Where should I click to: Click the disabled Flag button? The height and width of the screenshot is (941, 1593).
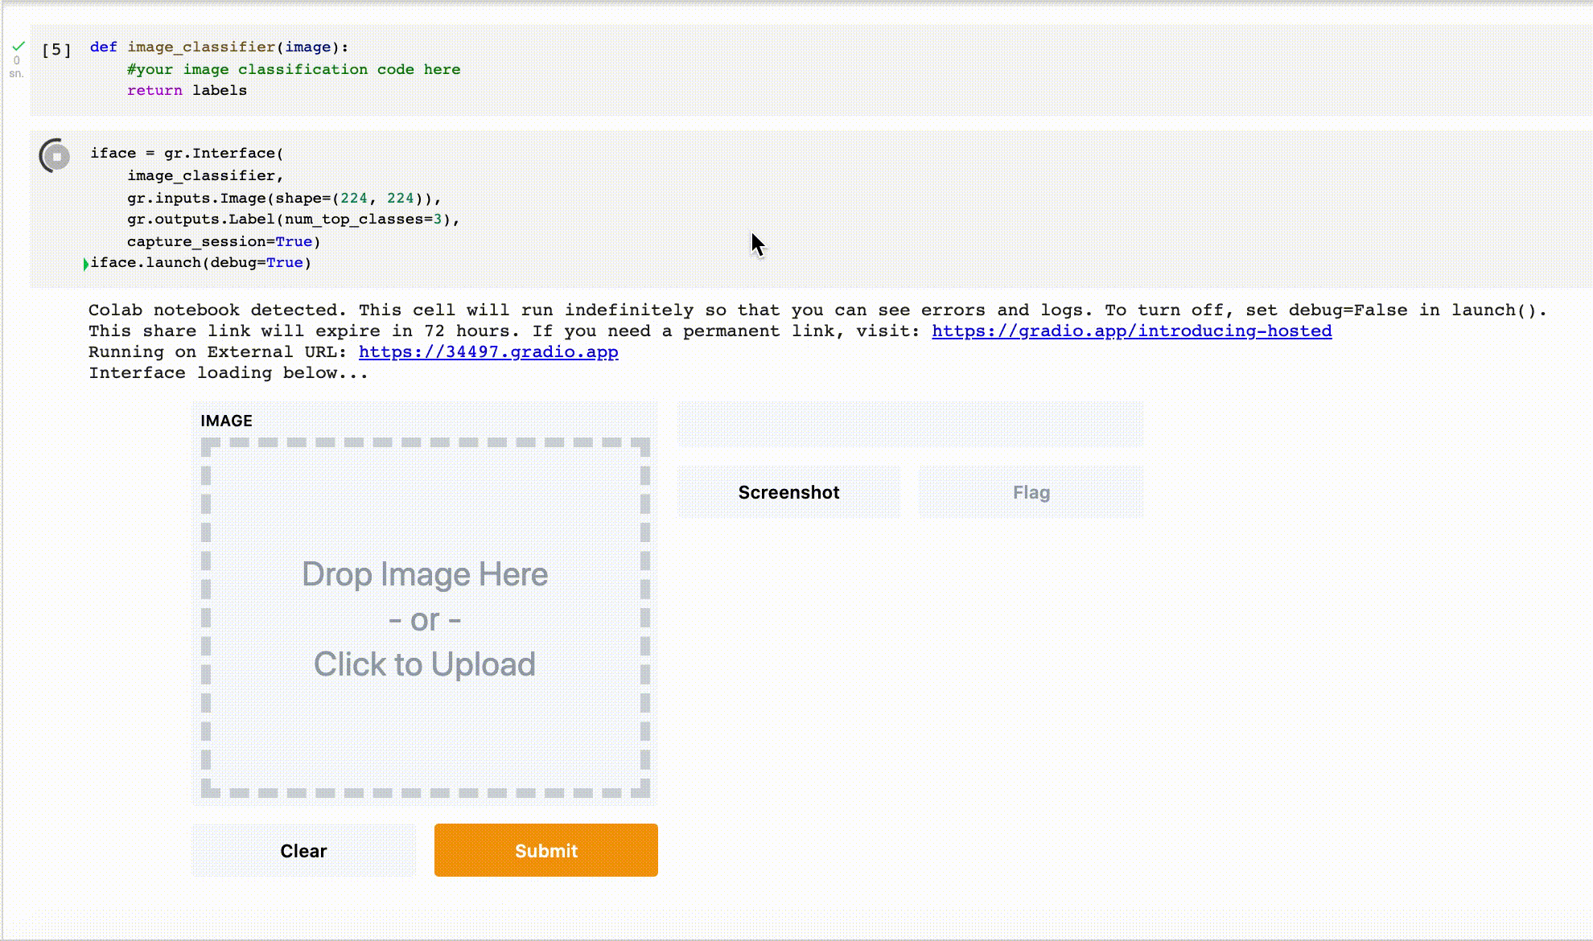pos(1031,491)
